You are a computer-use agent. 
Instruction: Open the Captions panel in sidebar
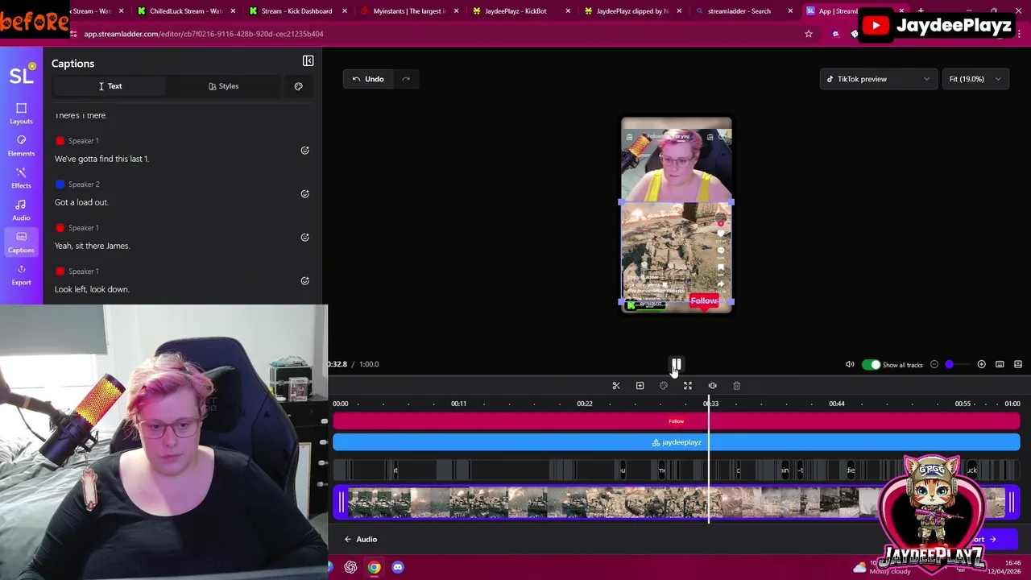(21, 242)
